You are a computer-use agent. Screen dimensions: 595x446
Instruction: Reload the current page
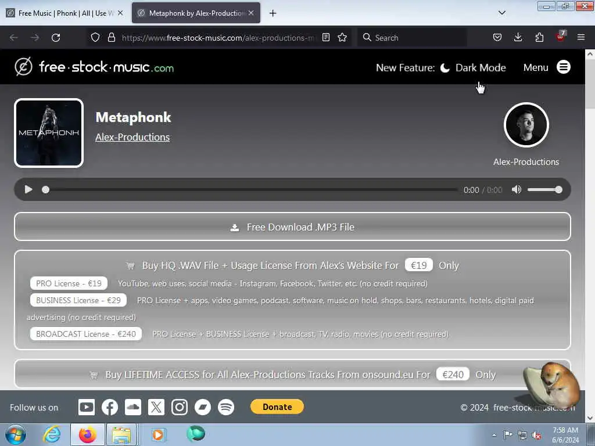point(56,38)
